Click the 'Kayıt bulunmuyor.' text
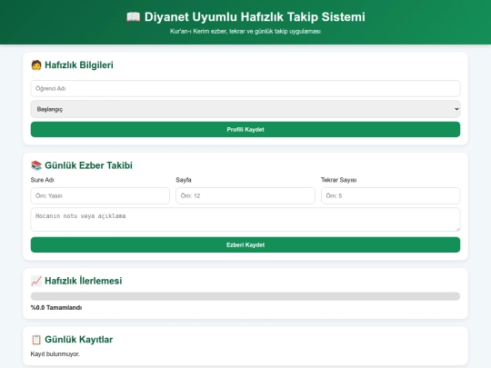The image size is (491, 368). (55, 354)
